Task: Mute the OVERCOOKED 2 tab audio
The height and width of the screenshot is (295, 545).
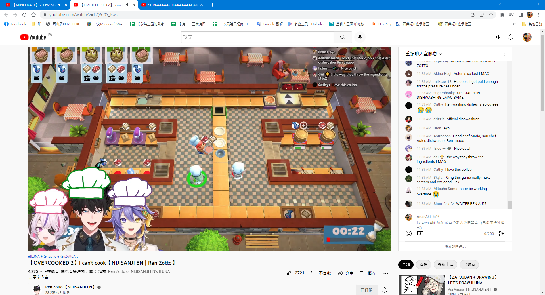Action: tap(128, 5)
